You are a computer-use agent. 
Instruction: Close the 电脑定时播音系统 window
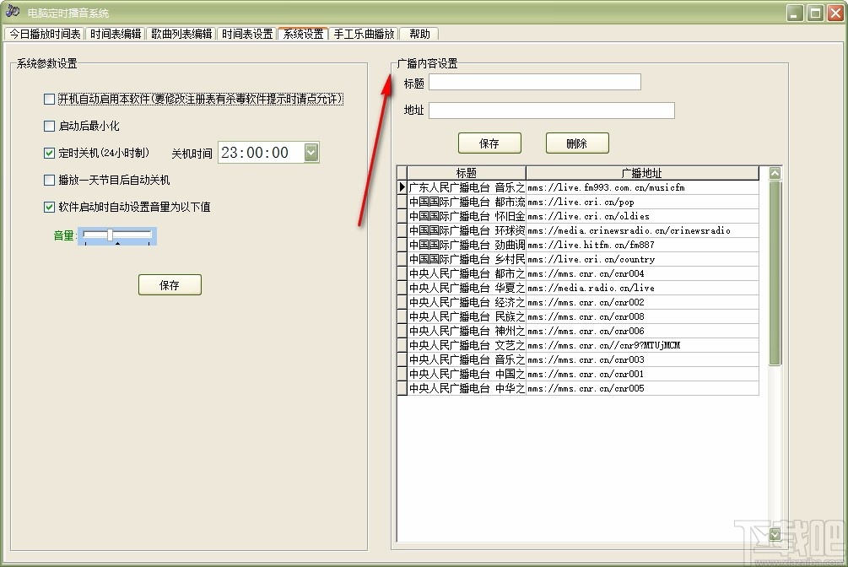(835, 13)
